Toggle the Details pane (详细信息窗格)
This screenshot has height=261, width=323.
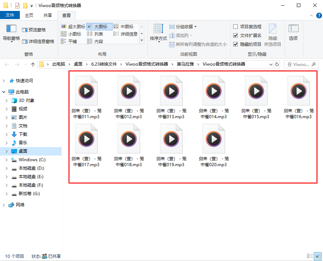[x=38, y=42]
